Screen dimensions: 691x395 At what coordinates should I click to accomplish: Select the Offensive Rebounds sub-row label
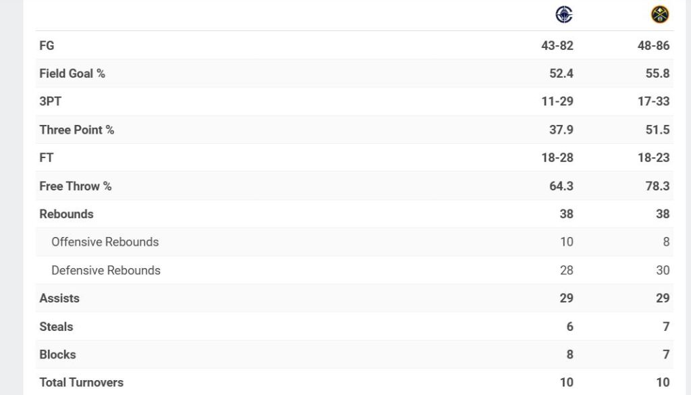105,242
